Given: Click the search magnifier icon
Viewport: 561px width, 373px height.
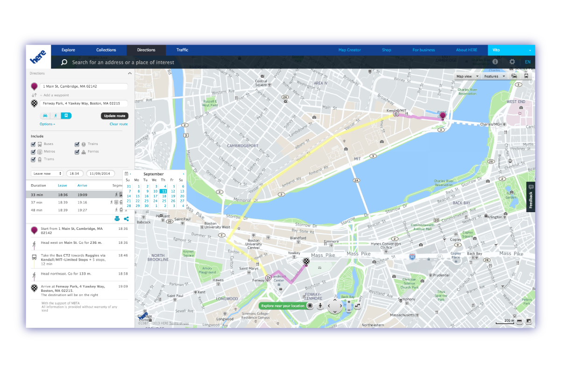Looking at the screenshot, I should [x=64, y=62].
